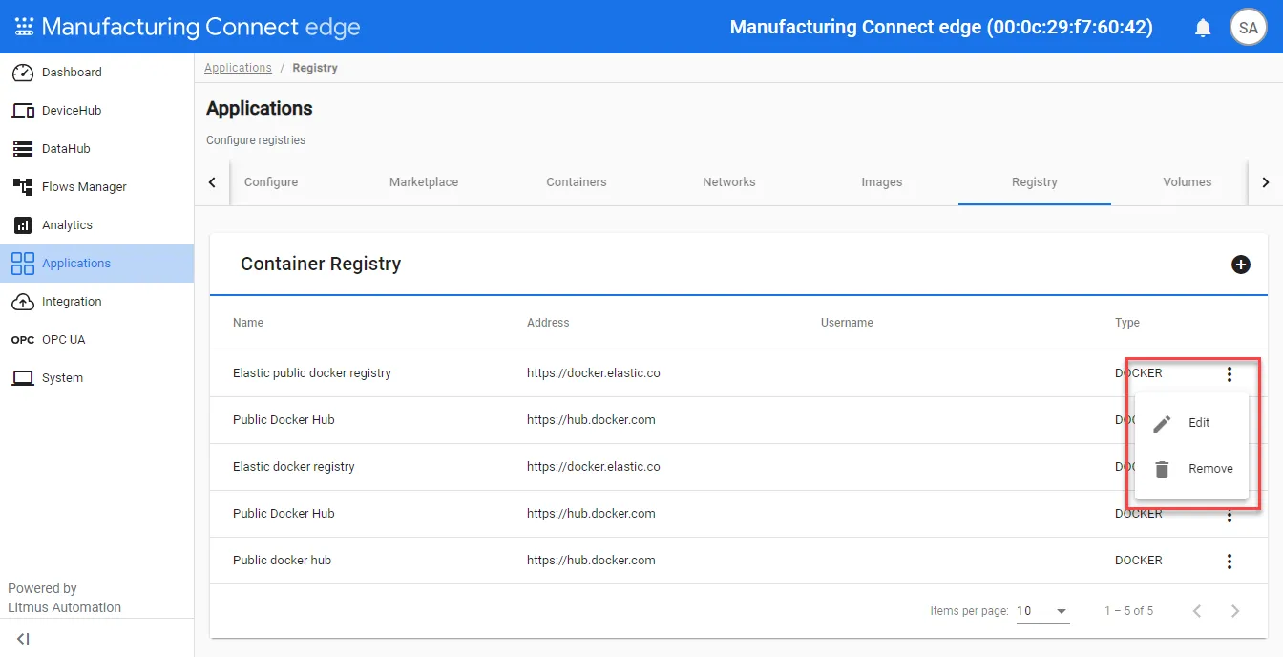Click the Analytics chart icon

pos(23,225)
